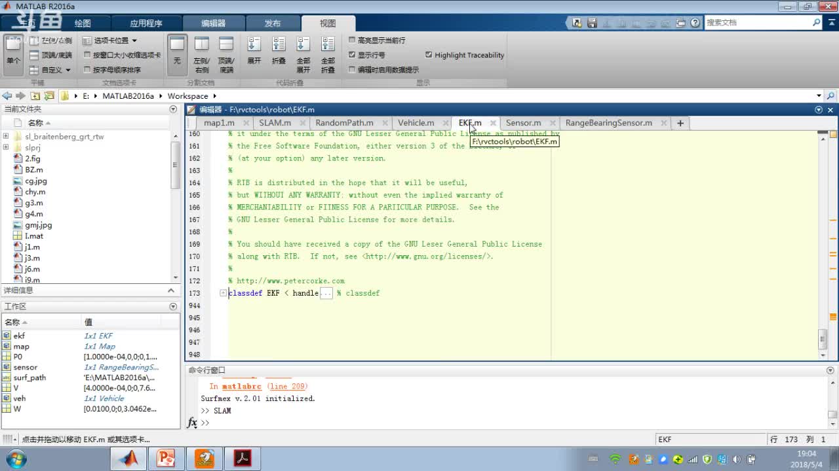839x471 pixels.
Task: Go back with the left arrow in address bar
Action: (7, 96)
